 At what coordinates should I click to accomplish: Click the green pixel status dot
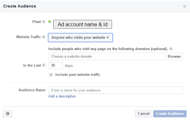49,22
